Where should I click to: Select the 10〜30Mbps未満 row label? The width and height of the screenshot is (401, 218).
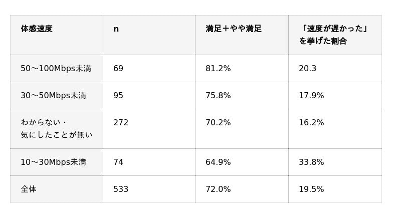pyautogui.click(x=57, y=162)
